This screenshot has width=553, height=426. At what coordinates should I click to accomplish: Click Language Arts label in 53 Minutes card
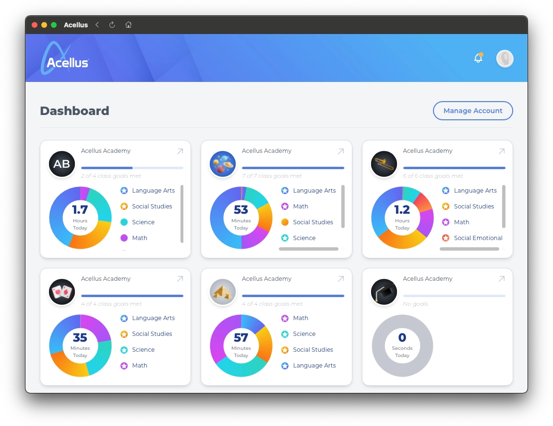click(314, 190)
